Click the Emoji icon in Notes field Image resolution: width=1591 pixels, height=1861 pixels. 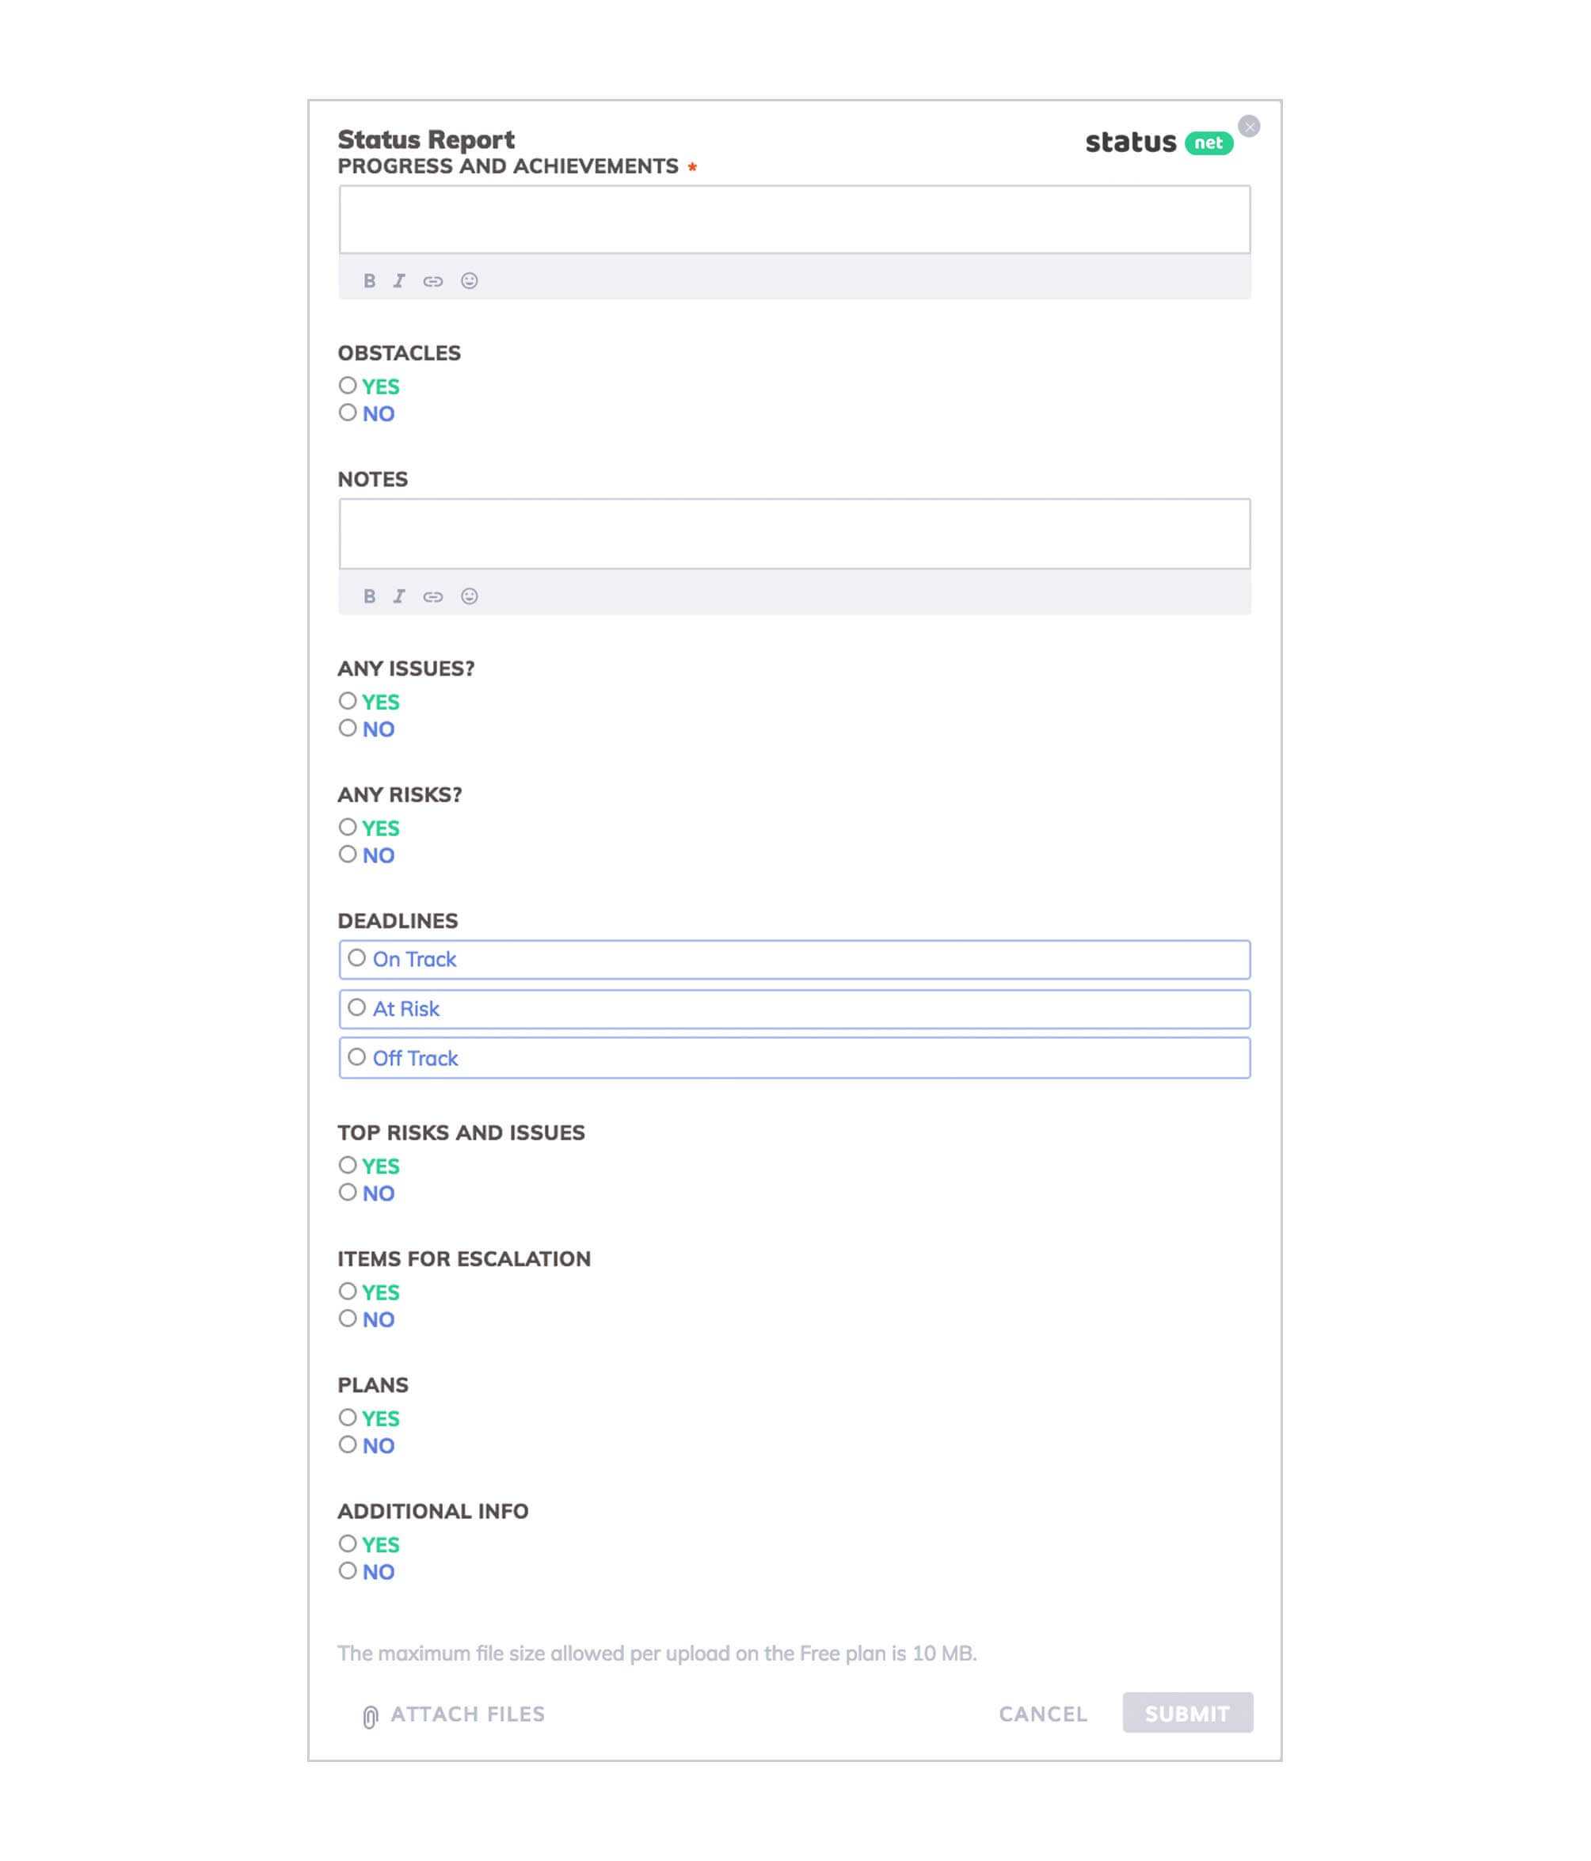(470, 596)
